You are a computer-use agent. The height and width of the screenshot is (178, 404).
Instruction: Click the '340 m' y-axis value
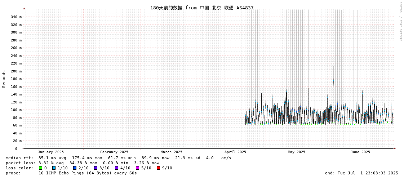click(16, 17)
